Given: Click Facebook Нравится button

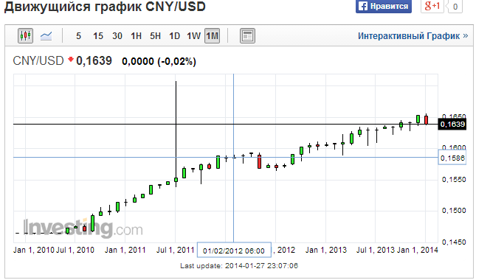Looking at the screenshot, I should [x=384, y=6].
